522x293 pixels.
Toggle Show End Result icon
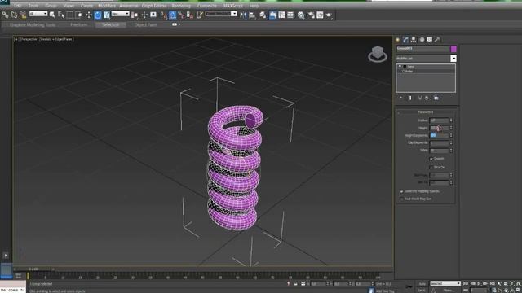[410, 98]
